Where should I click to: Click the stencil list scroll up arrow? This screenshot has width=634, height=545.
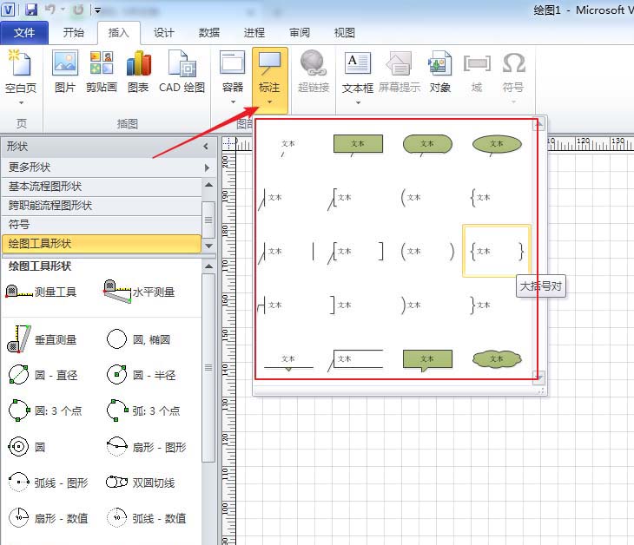click(208, 185)
